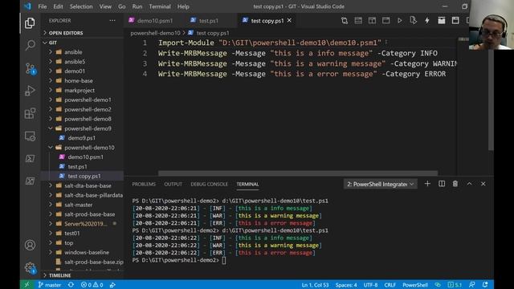Open test.ps1 in the explorer tree

click(x=77, y=166)
